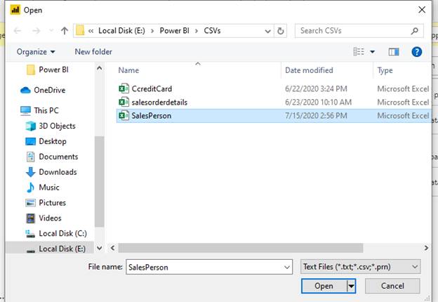Click the CcreditCard Excel file icon
Screen dimensions: 438x302
pyautogui.click(x=124, y=88)
